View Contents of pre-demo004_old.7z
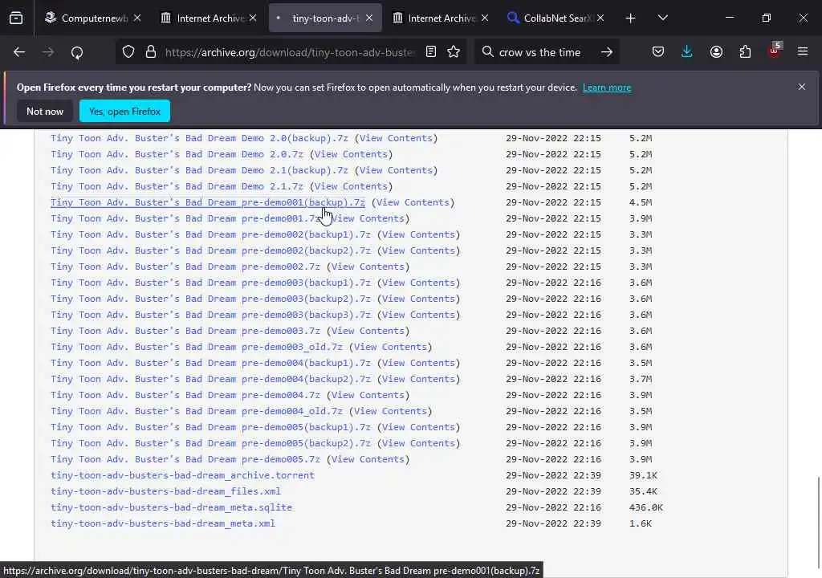 coord(391,411)
